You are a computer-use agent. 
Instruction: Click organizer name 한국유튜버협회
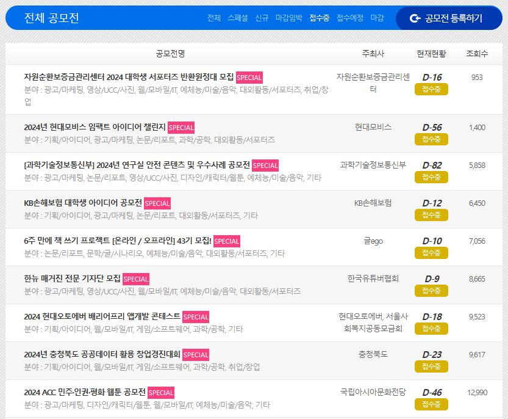coord(373,279)
